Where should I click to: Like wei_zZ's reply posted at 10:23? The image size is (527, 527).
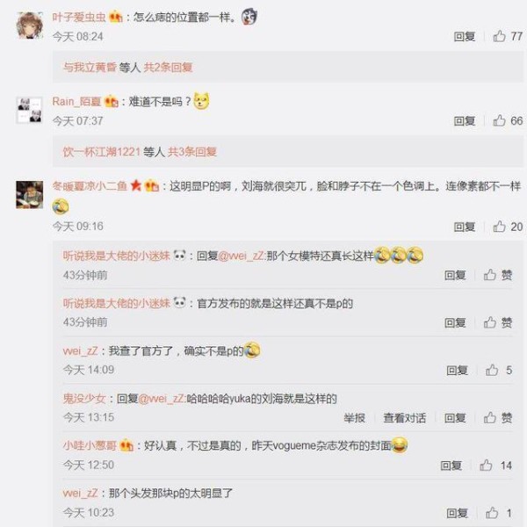(x=492, y=513)
